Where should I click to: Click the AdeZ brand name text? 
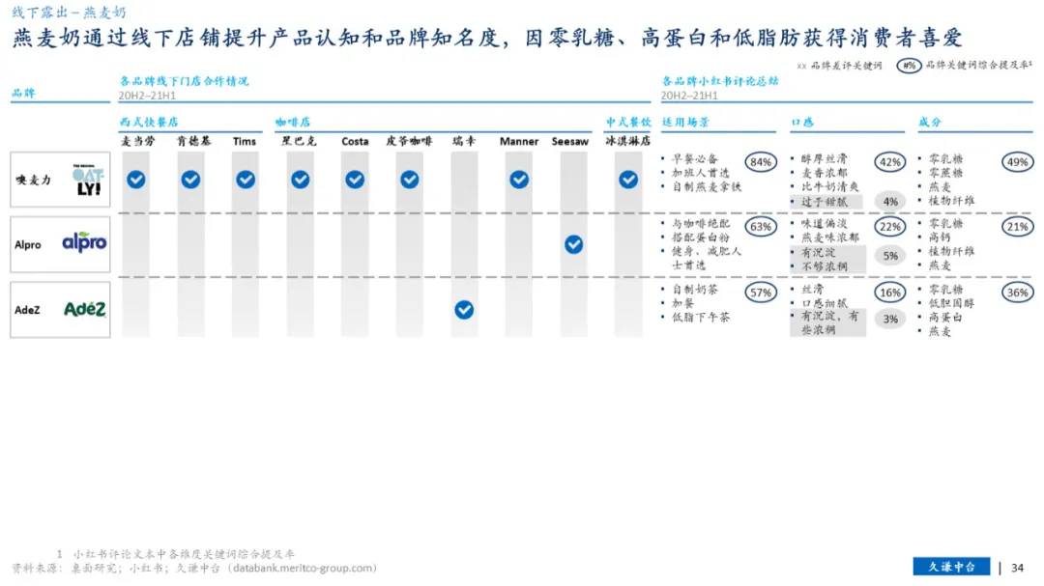point(27,310)
